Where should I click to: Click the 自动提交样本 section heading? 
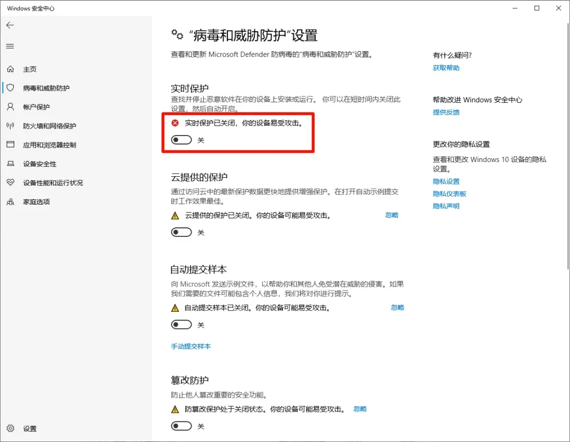pos(199,269)
